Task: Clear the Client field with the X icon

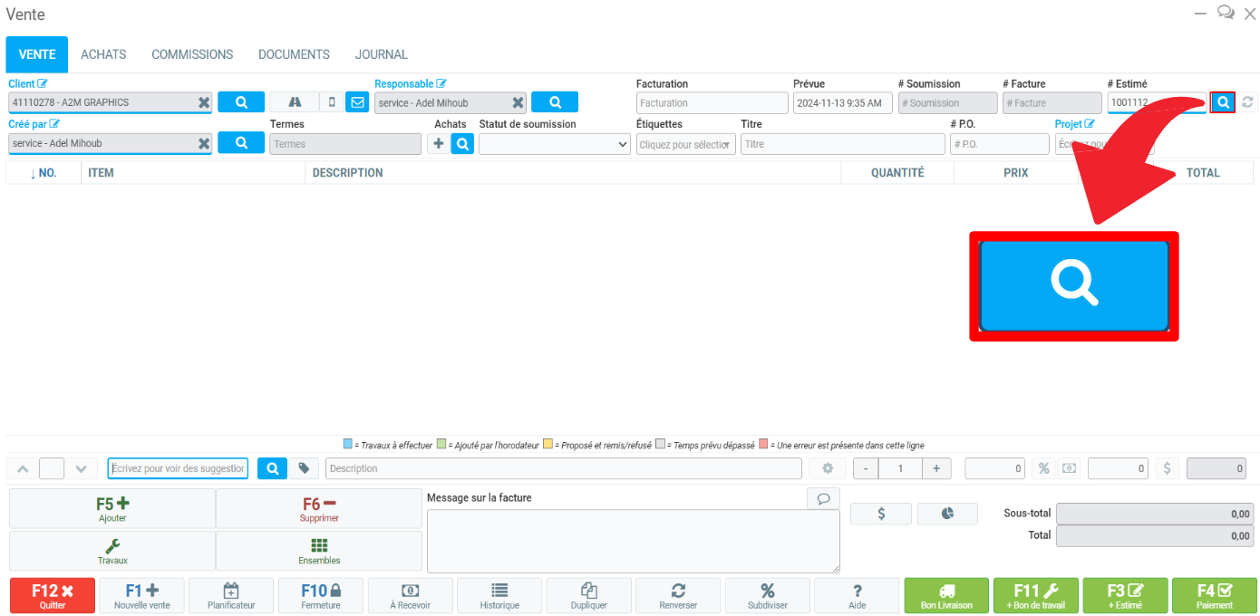Action: [x=204, y=103]
